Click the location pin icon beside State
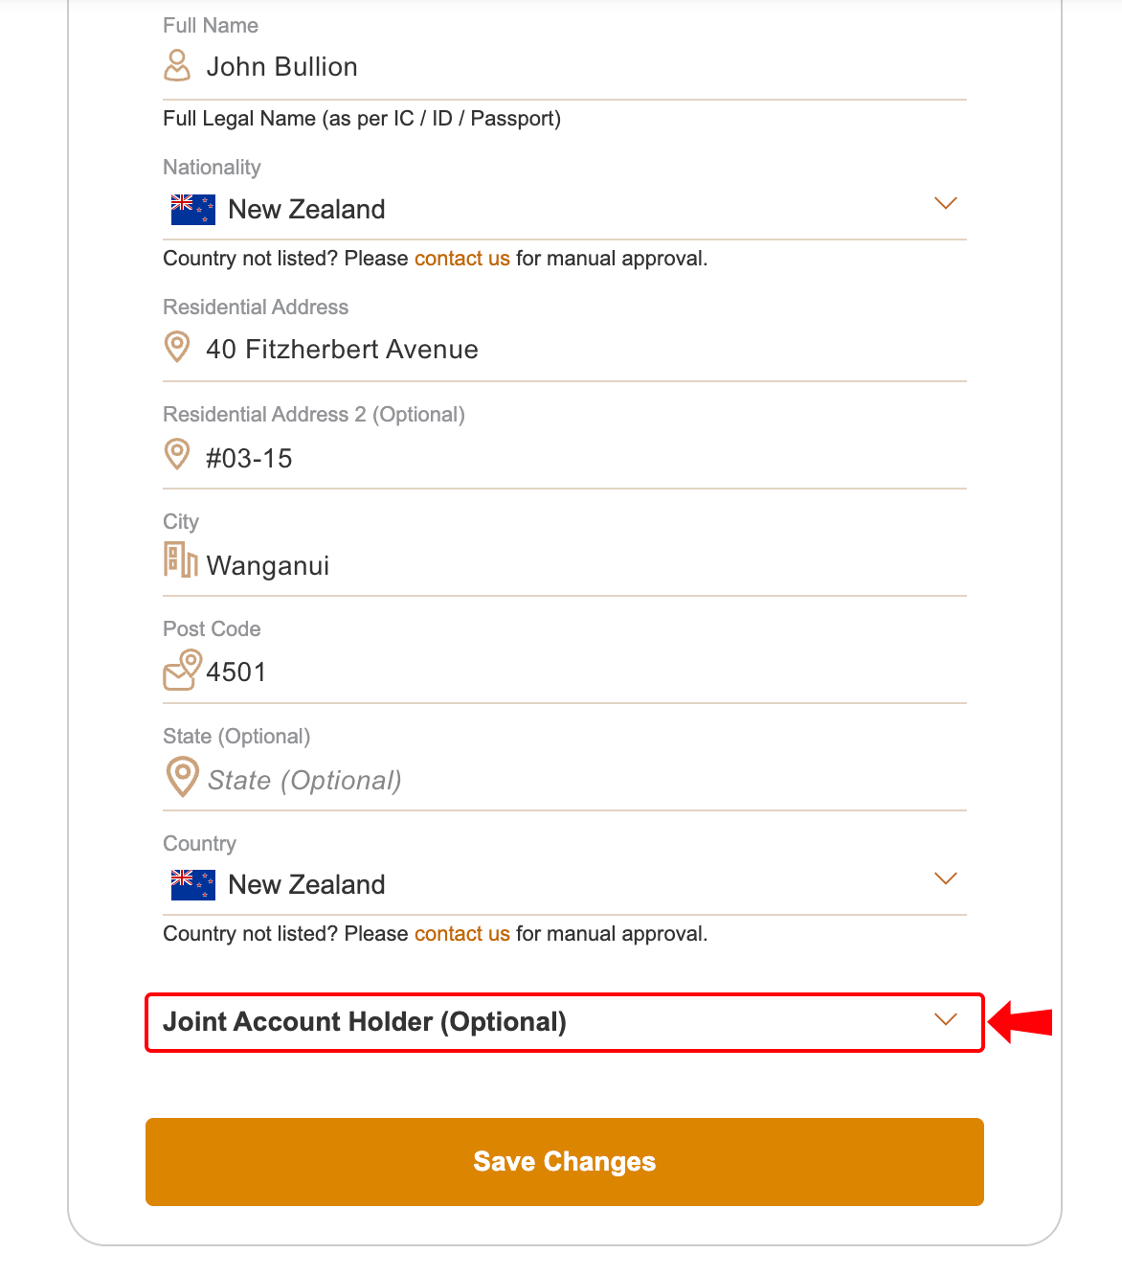 (182, 777)
